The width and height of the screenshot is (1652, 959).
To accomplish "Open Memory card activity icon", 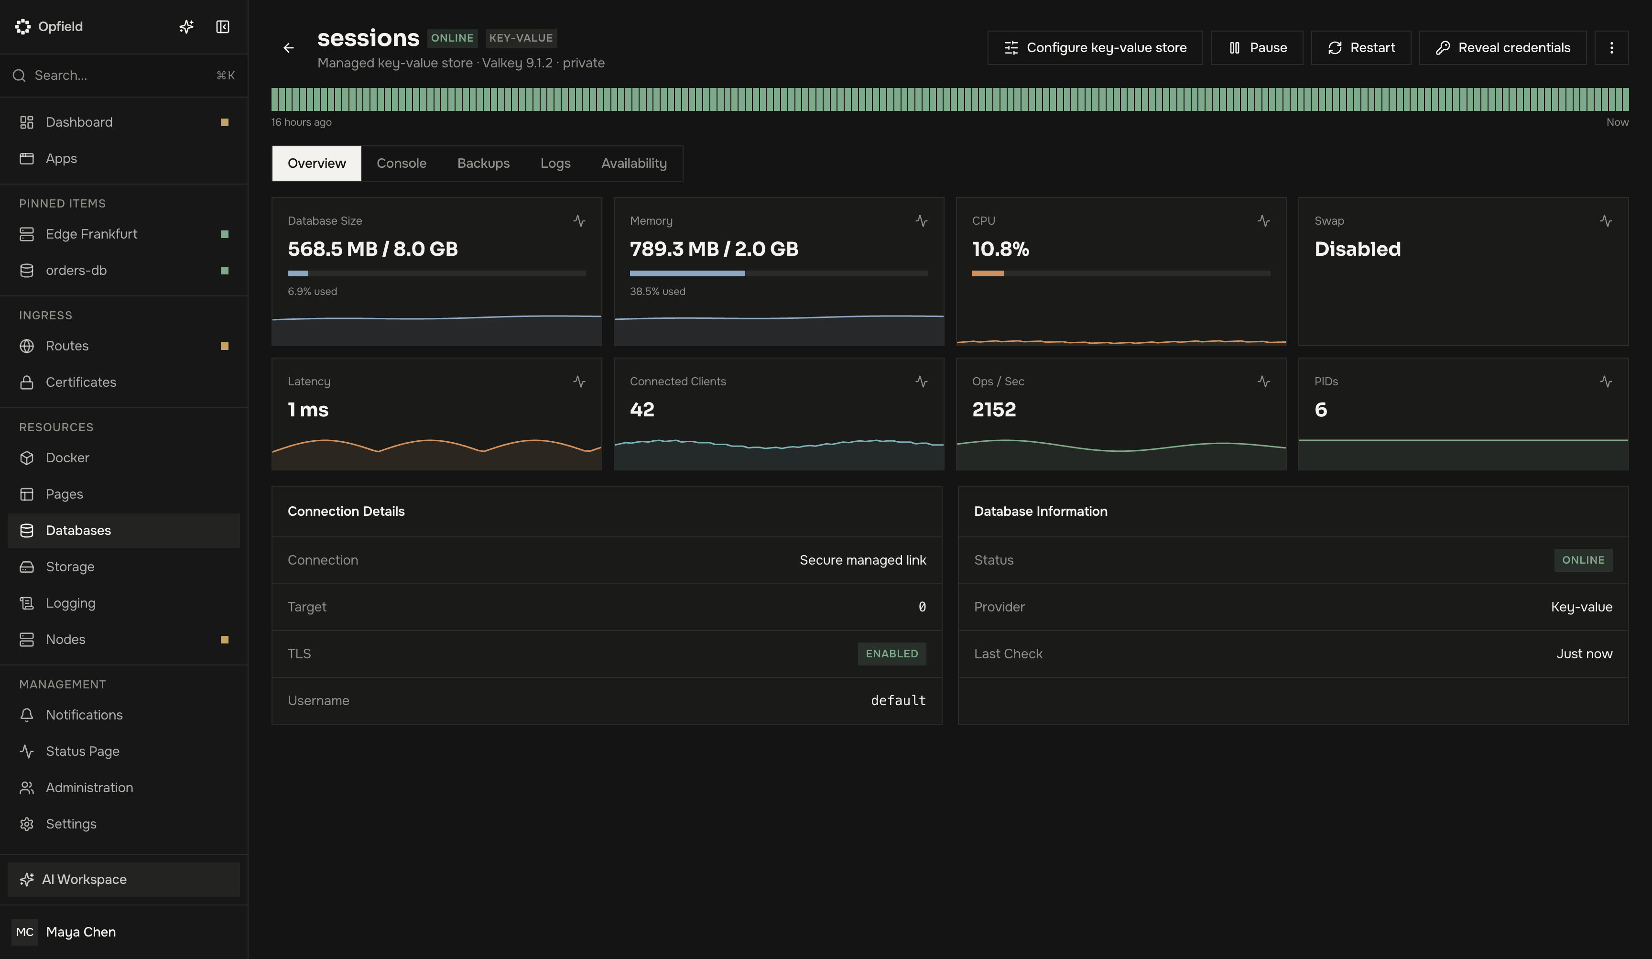I will [x=922, y=221].
